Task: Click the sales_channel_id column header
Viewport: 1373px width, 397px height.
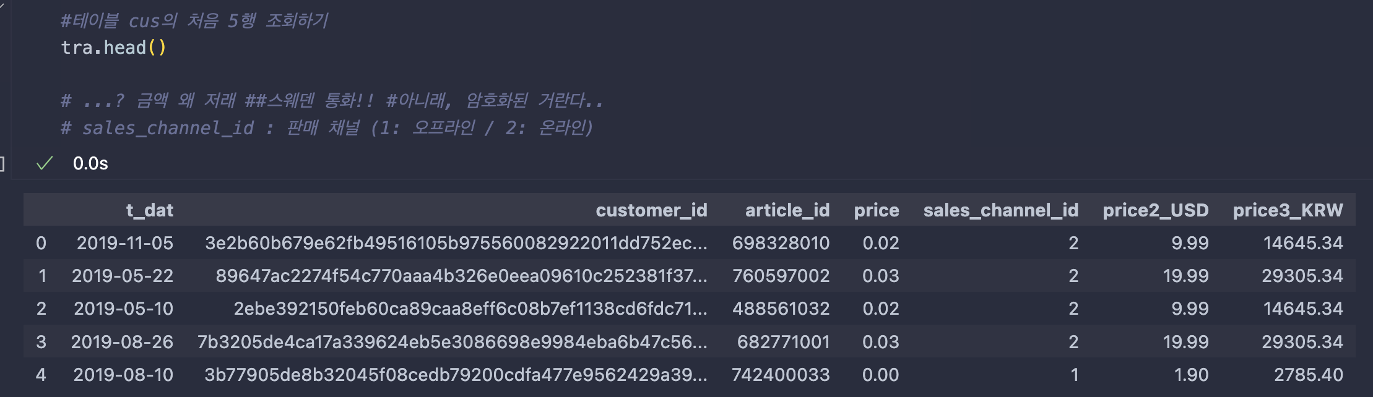Action: coord(1001,210)
